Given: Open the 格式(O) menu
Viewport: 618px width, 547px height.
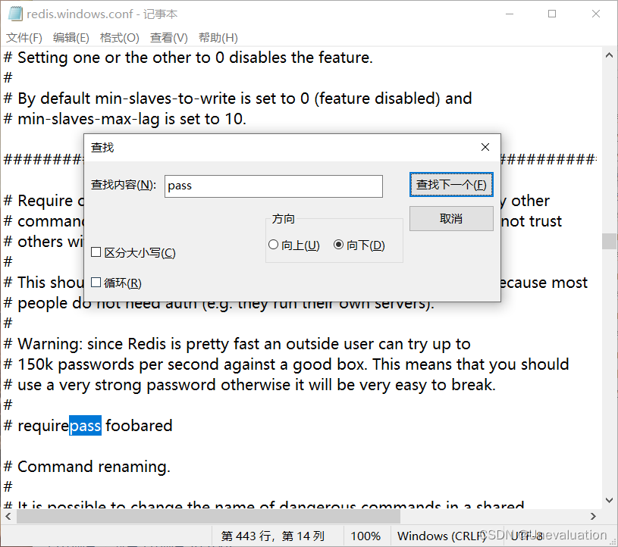Looking at the screenshot, I should 119,38.
